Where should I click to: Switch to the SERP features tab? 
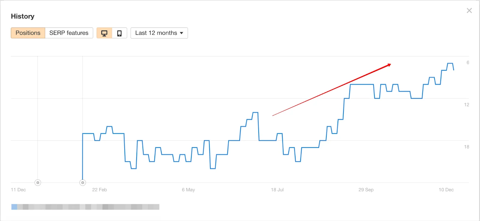[x=69, y=33]
